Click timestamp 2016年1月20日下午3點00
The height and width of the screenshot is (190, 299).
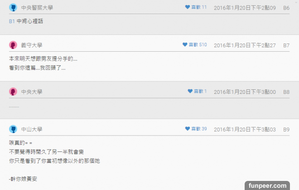245,92
